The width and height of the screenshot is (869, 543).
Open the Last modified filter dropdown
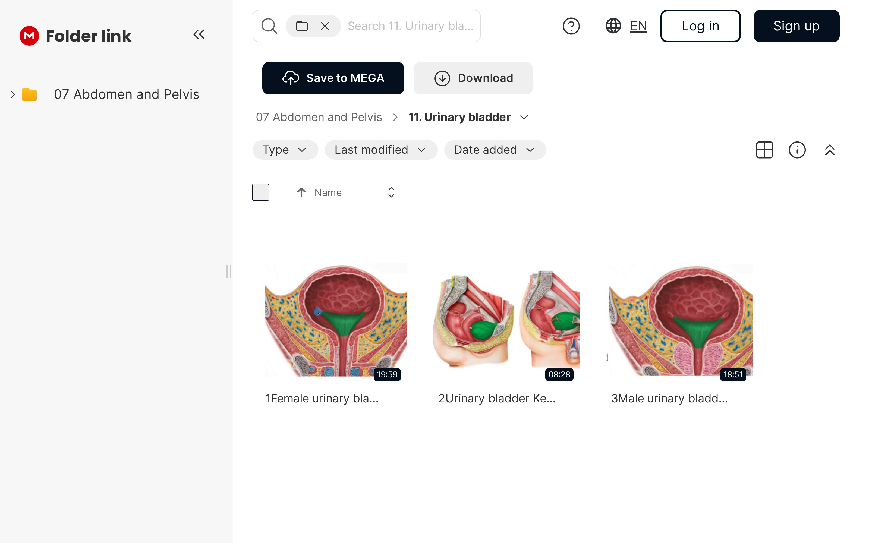coord(381,150)
